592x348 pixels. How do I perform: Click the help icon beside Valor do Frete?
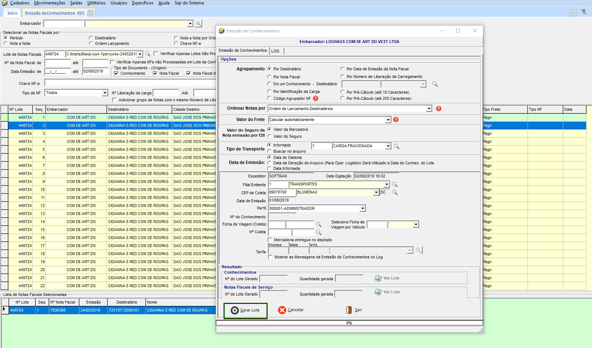tap(396, 120)
